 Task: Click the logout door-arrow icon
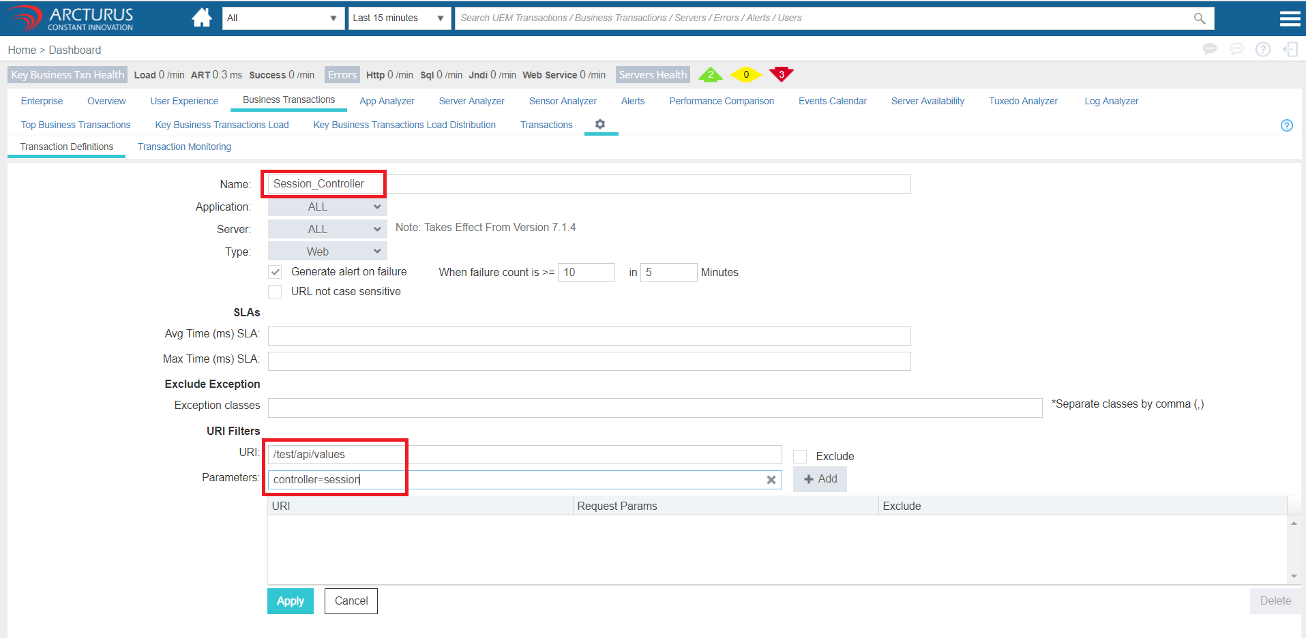1290,49
